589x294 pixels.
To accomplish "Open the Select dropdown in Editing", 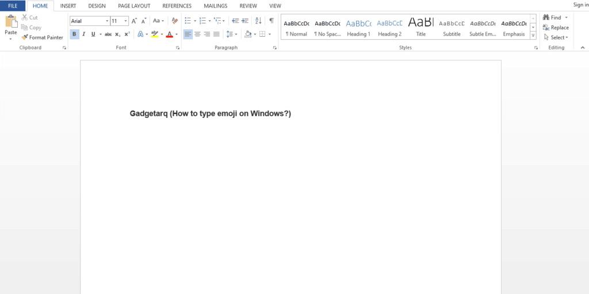I will click(556, 37).
